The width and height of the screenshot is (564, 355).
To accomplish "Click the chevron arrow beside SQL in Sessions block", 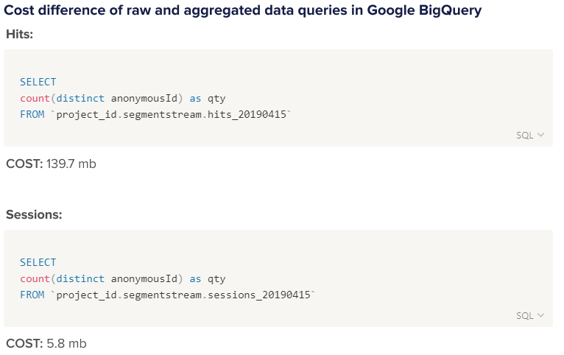I will click(540, 315).
